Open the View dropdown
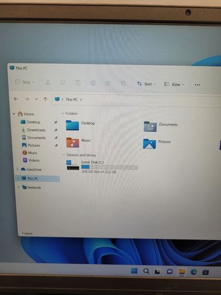The width and height of the screenshot is (221, 295). 174,84
